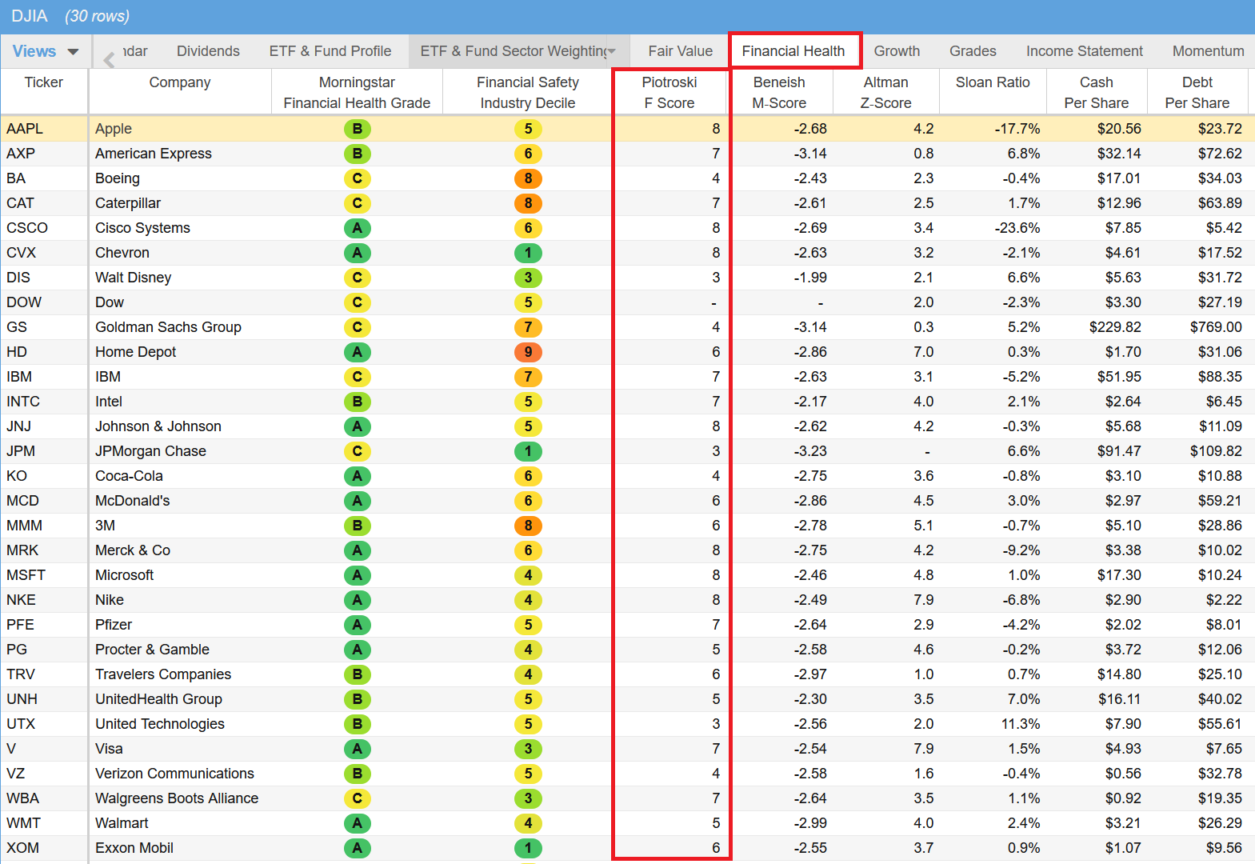Click JPMorgan Chase's C grade badge

[357, 451]
